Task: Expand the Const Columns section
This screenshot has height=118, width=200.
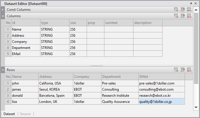Action: point(3,10)
